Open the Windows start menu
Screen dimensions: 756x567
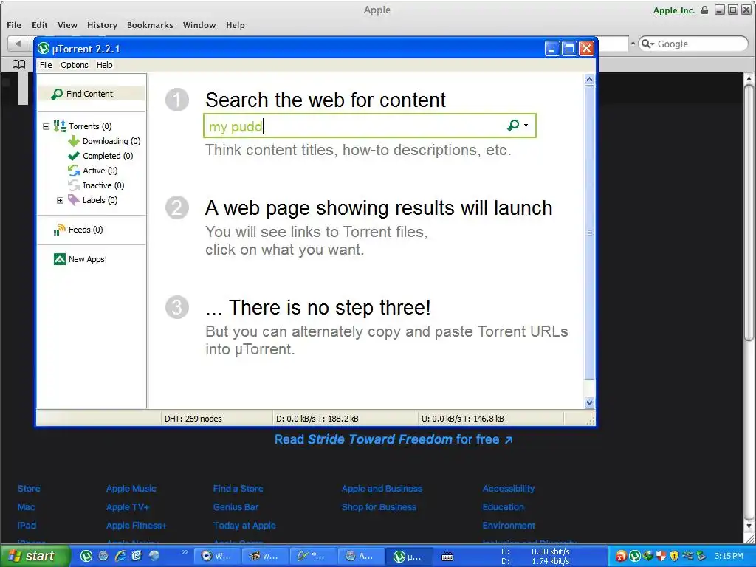click(x=34, y=556)
